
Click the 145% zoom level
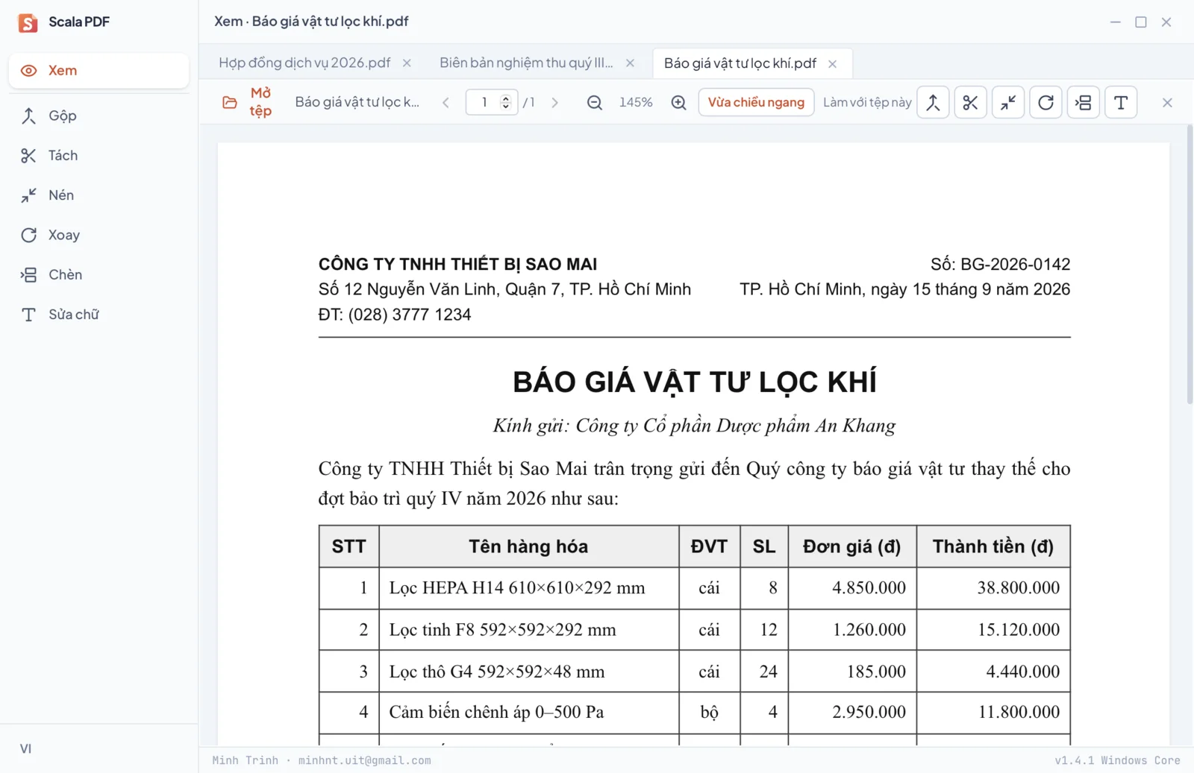636,103
